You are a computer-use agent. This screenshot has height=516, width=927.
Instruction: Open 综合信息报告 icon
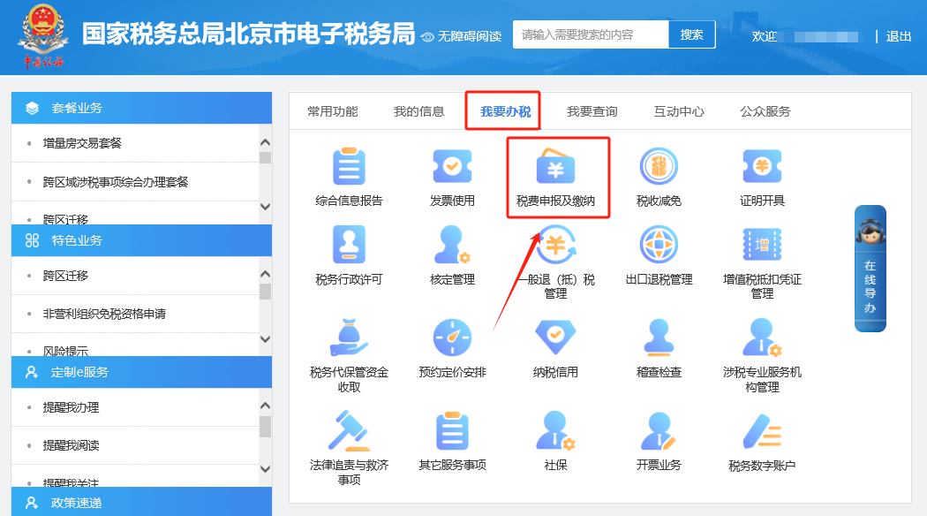pyautogui.click(x=349, y=166)
